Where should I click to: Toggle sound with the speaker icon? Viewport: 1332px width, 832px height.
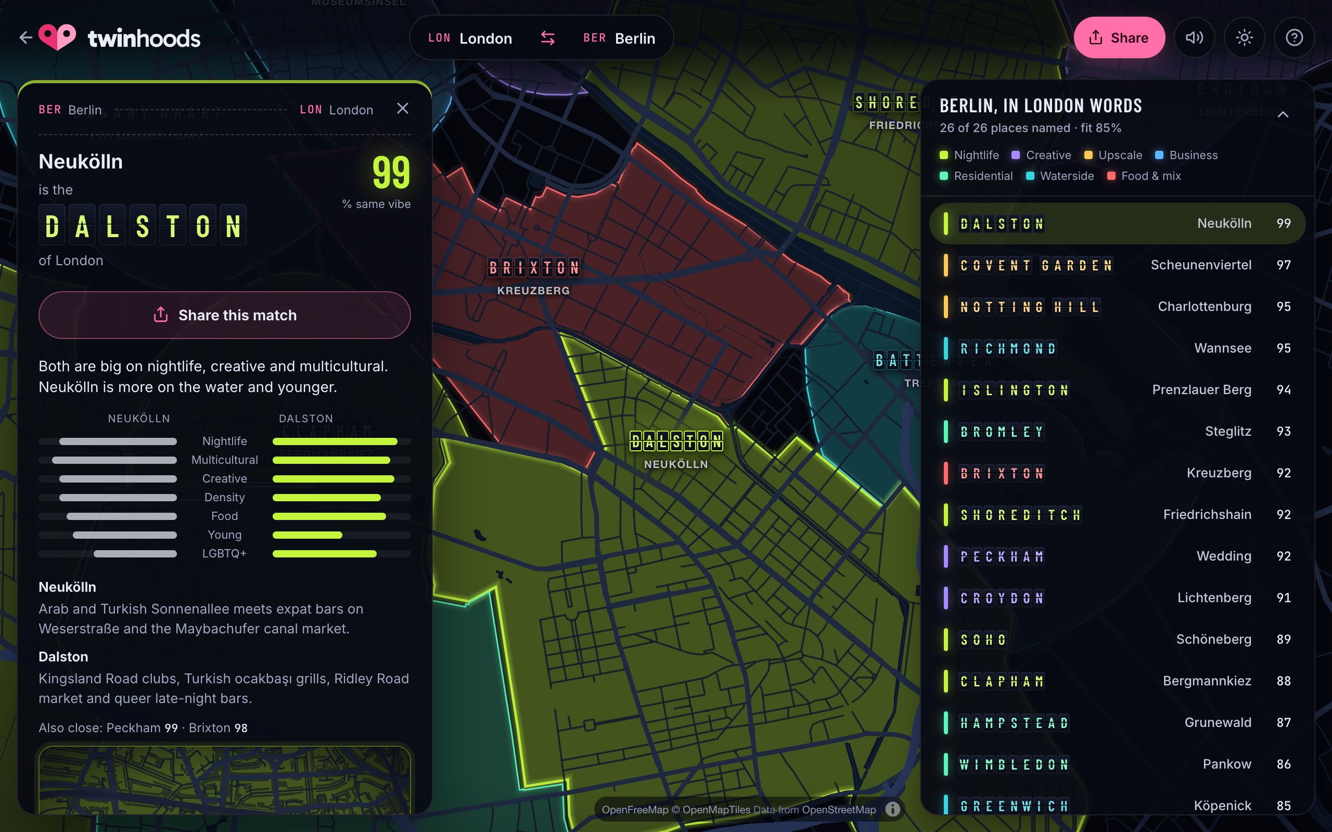point(1195,37)
